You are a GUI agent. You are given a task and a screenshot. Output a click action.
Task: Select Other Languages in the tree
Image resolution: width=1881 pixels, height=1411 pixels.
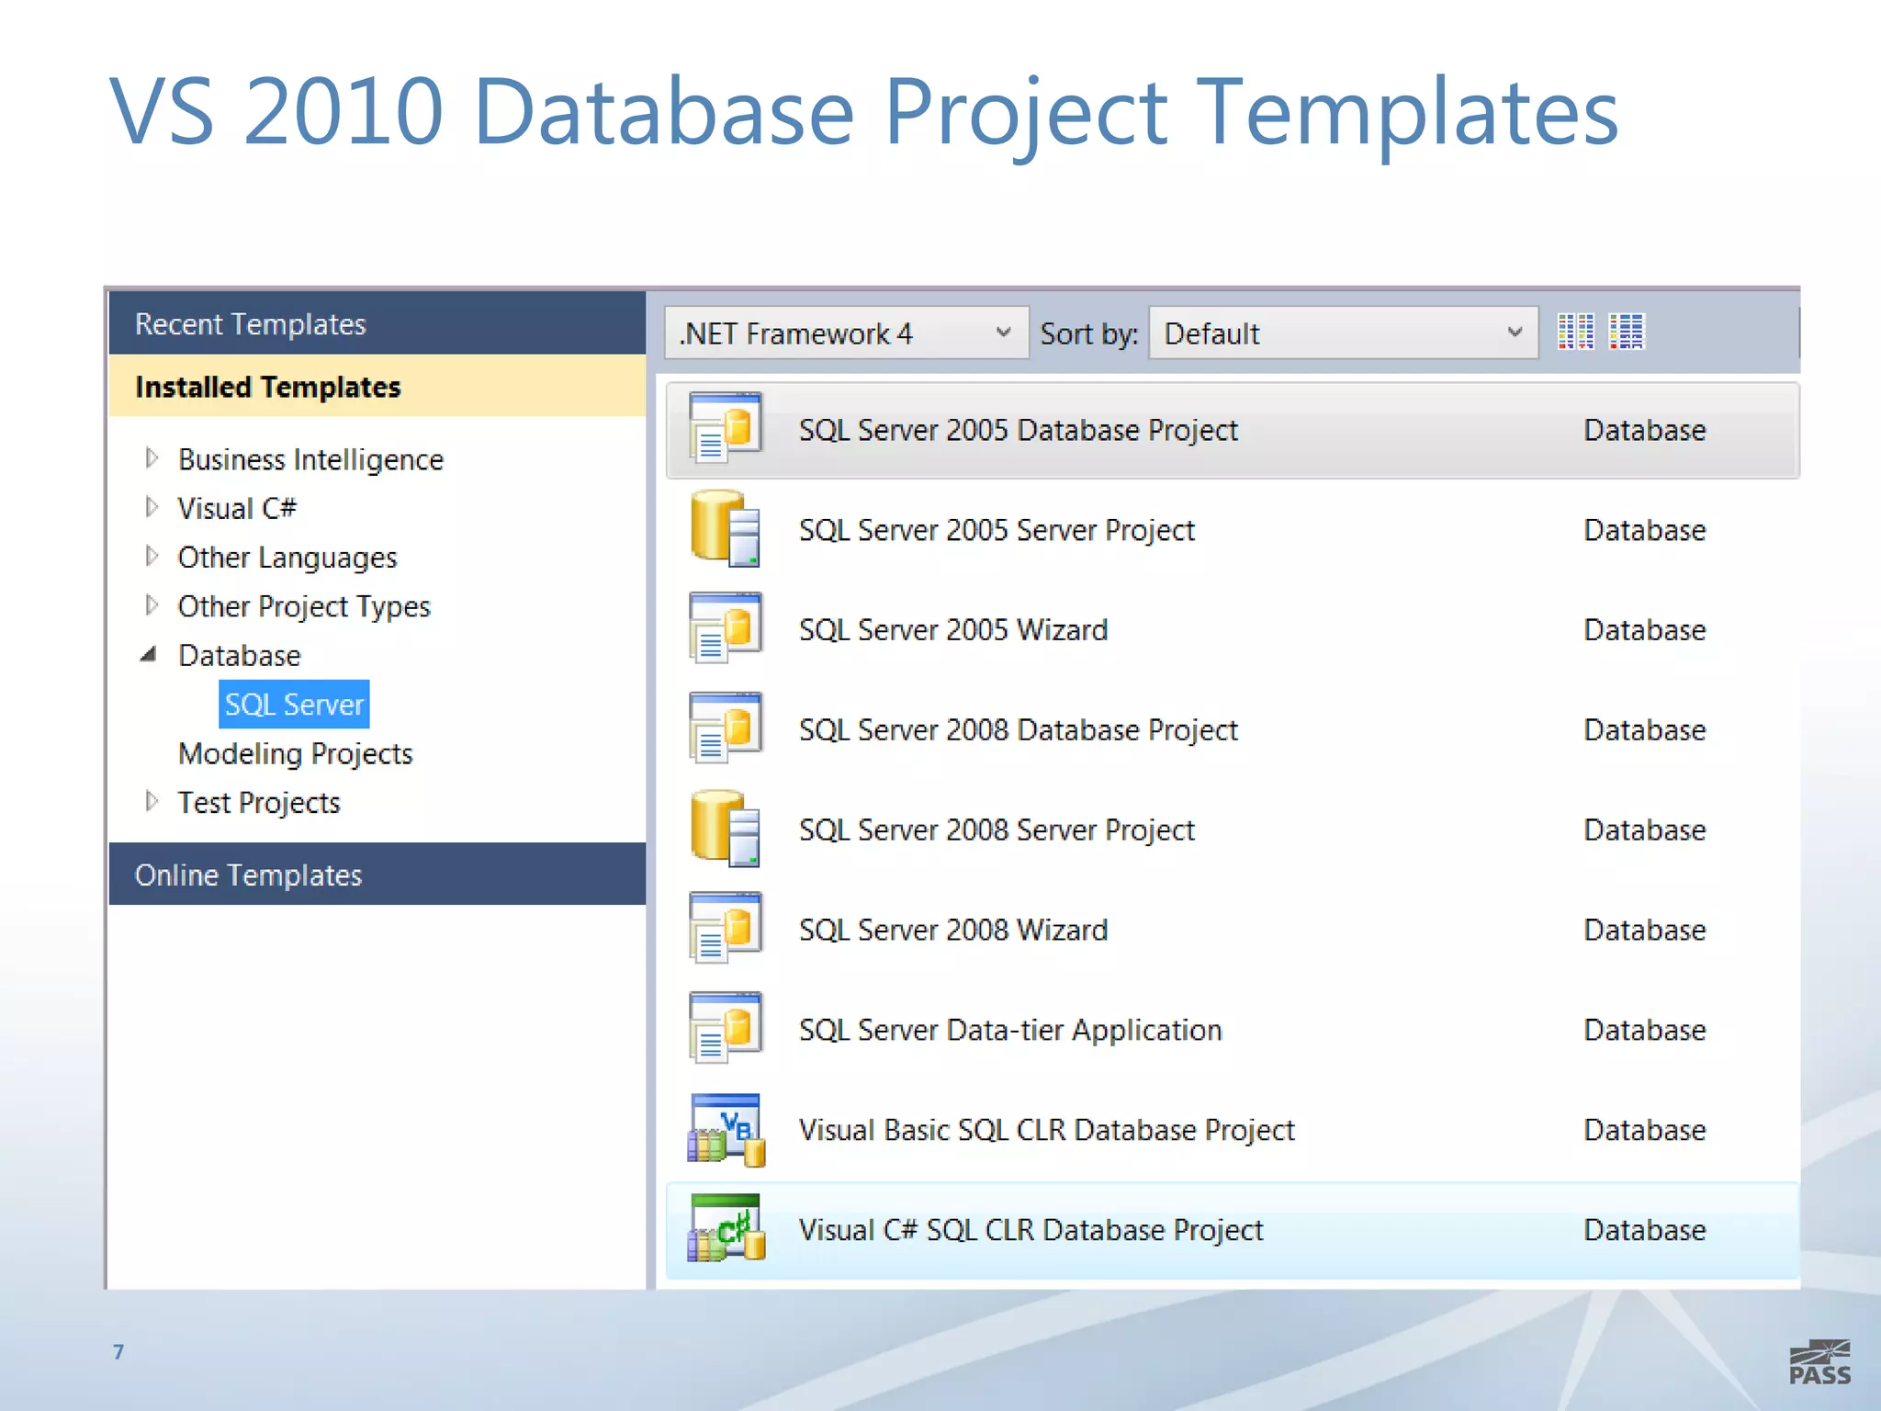[287, 558]
